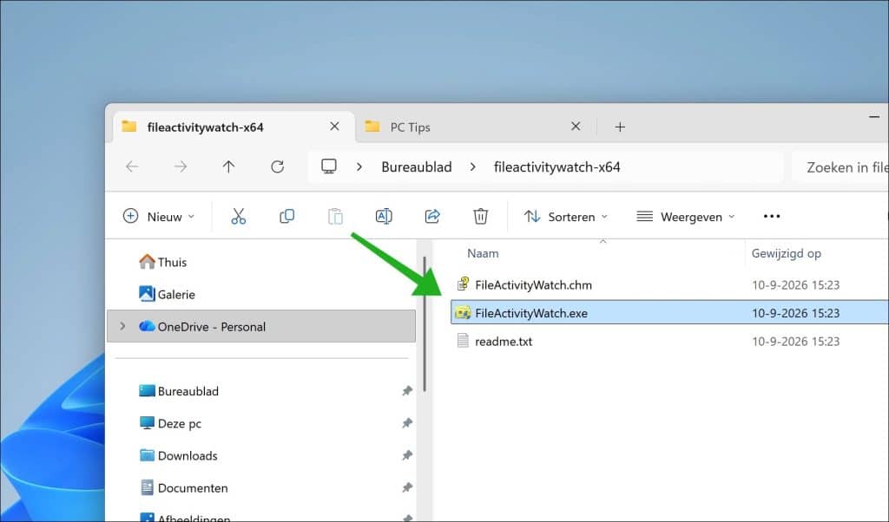Close the fileactivitywatch-x64 tab
The height and width of the screenshot is (522, 889).
pos(334,127)
